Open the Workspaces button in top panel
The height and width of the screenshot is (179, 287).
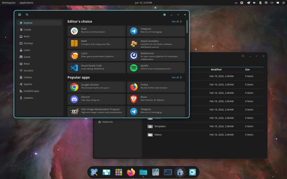(x=9, y=3)
